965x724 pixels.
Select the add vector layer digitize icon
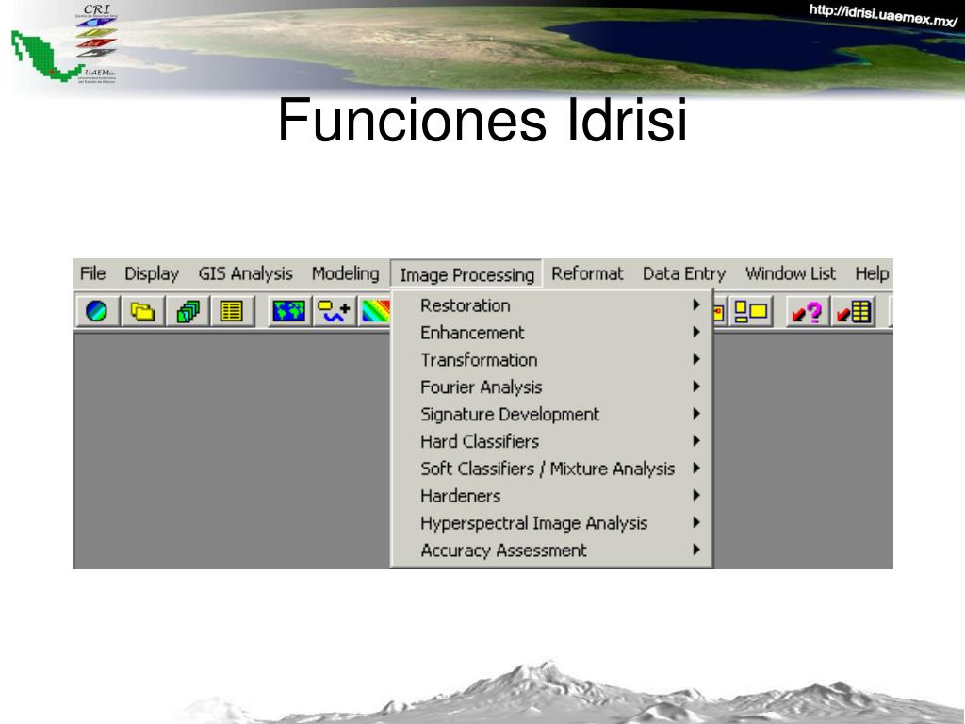pyautogui.click(x=335, y=311)
